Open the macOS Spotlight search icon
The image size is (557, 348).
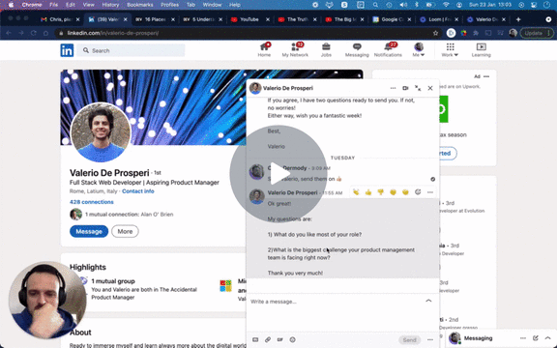(375, 5)
